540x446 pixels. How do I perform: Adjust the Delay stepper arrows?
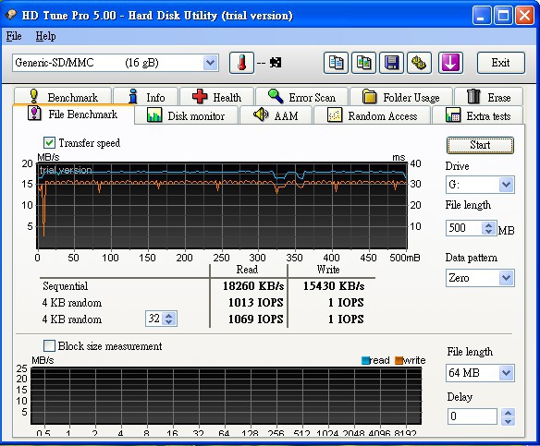pyautogui.click(x=509, y=416)
